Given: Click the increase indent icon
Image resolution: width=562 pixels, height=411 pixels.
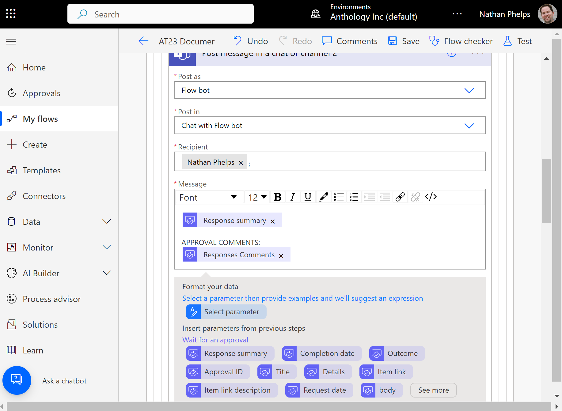Looking at the screenshot, I should tap(370, 197).
